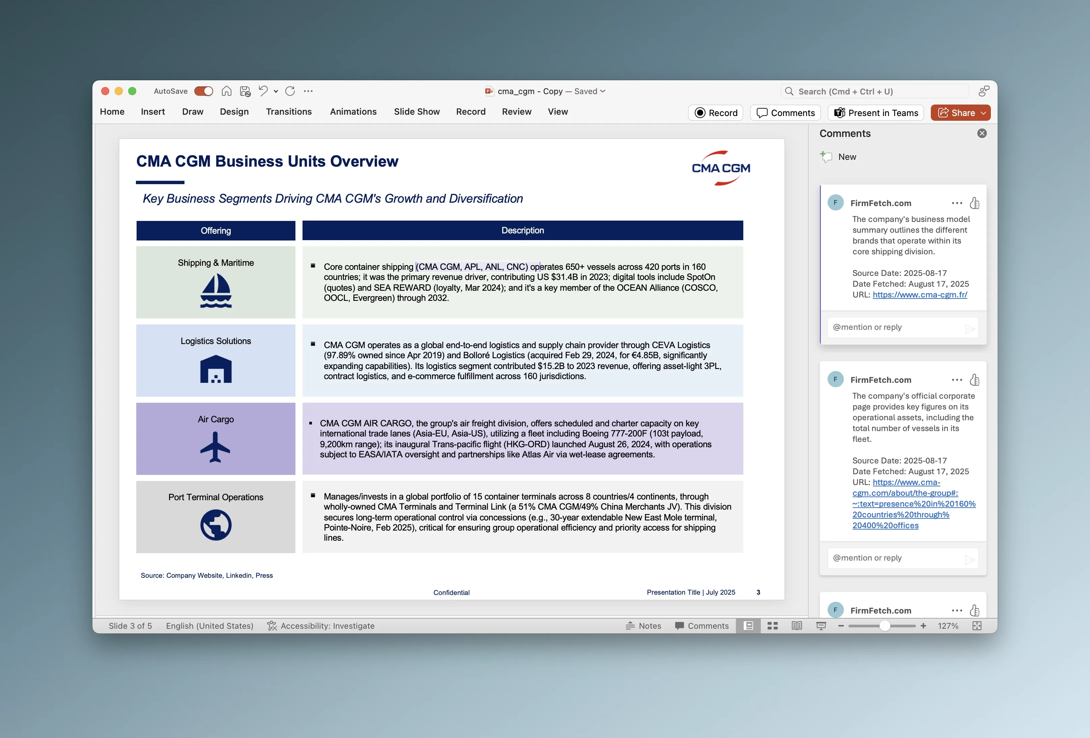Image resolution: width=1090 pixels, height=738 pixels.
Task: Open more options on first FirmFetch comment
Action: click(957, 203)
